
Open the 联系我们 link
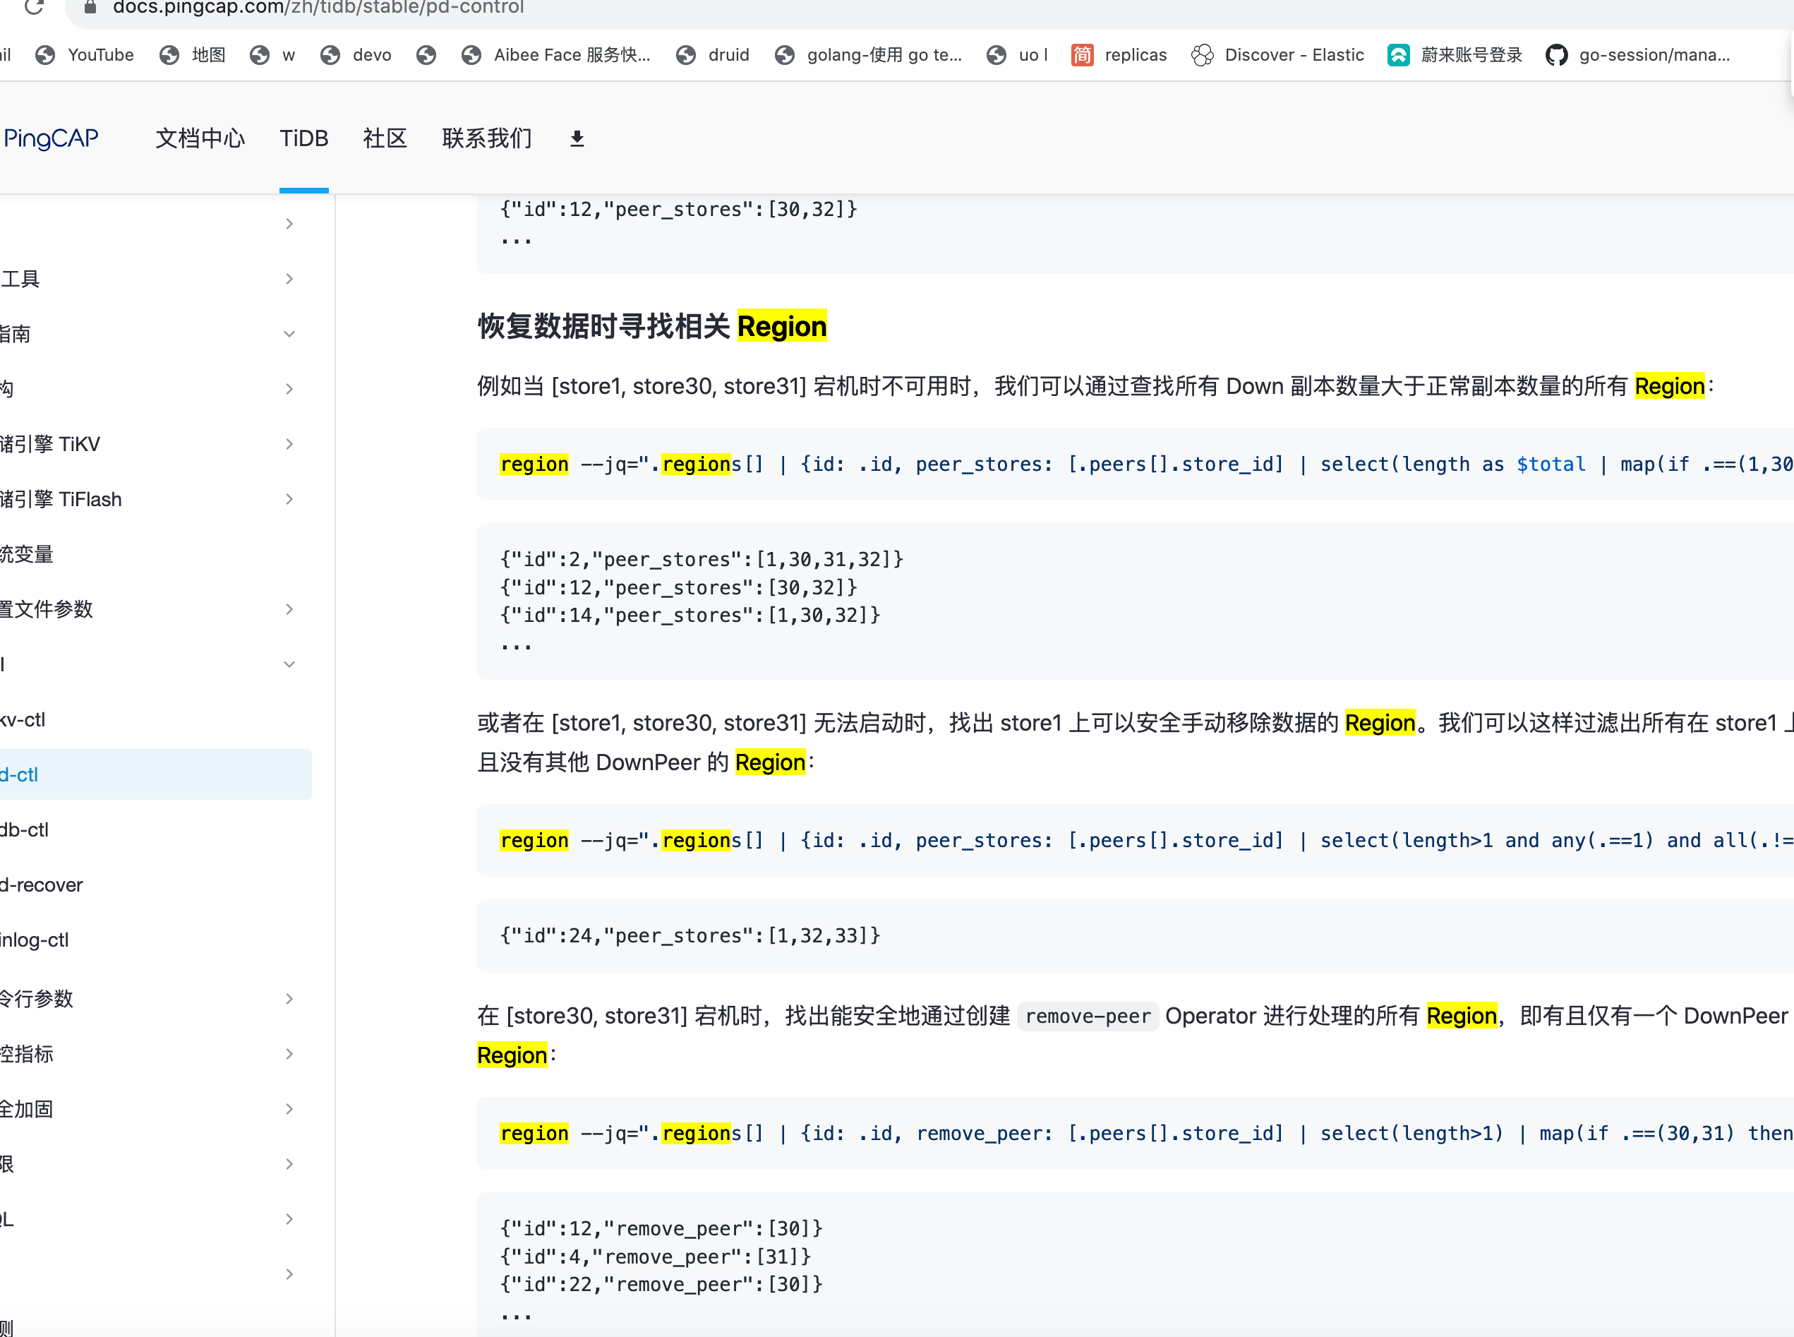(486, 139)
